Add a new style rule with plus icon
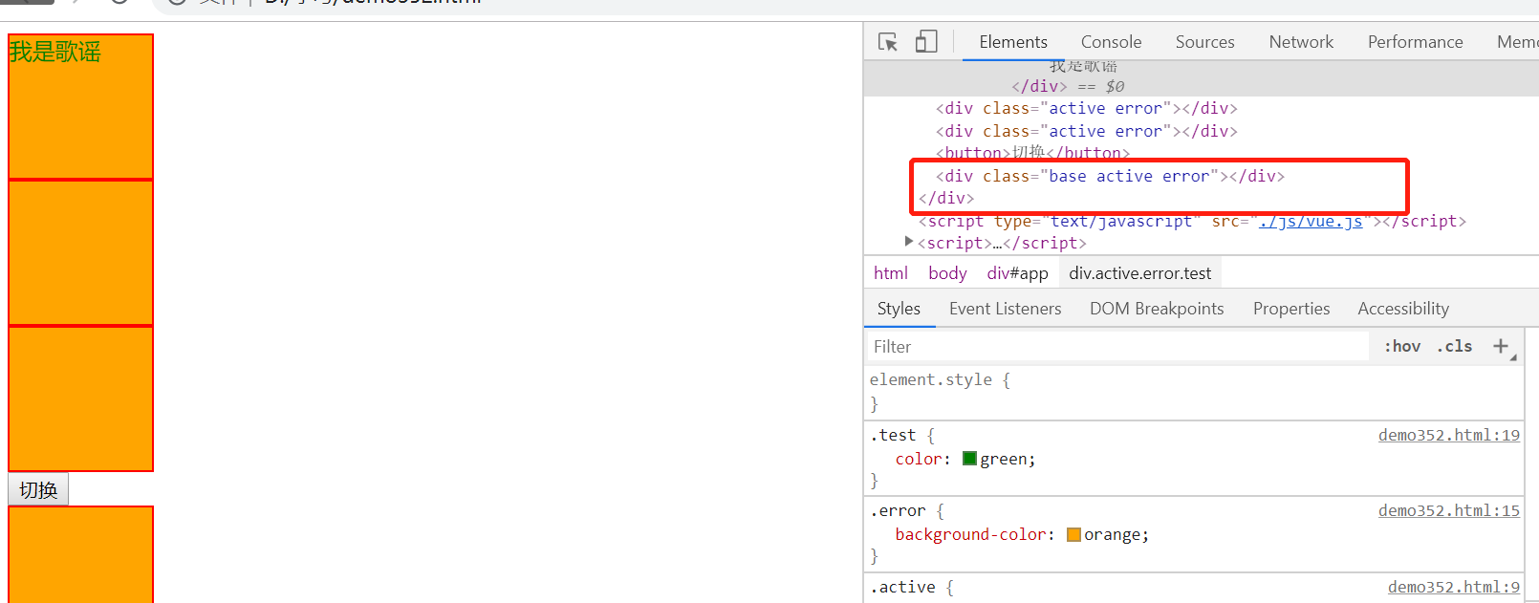This screenshot has height=603, width=1539. [x=1501, y=346]
